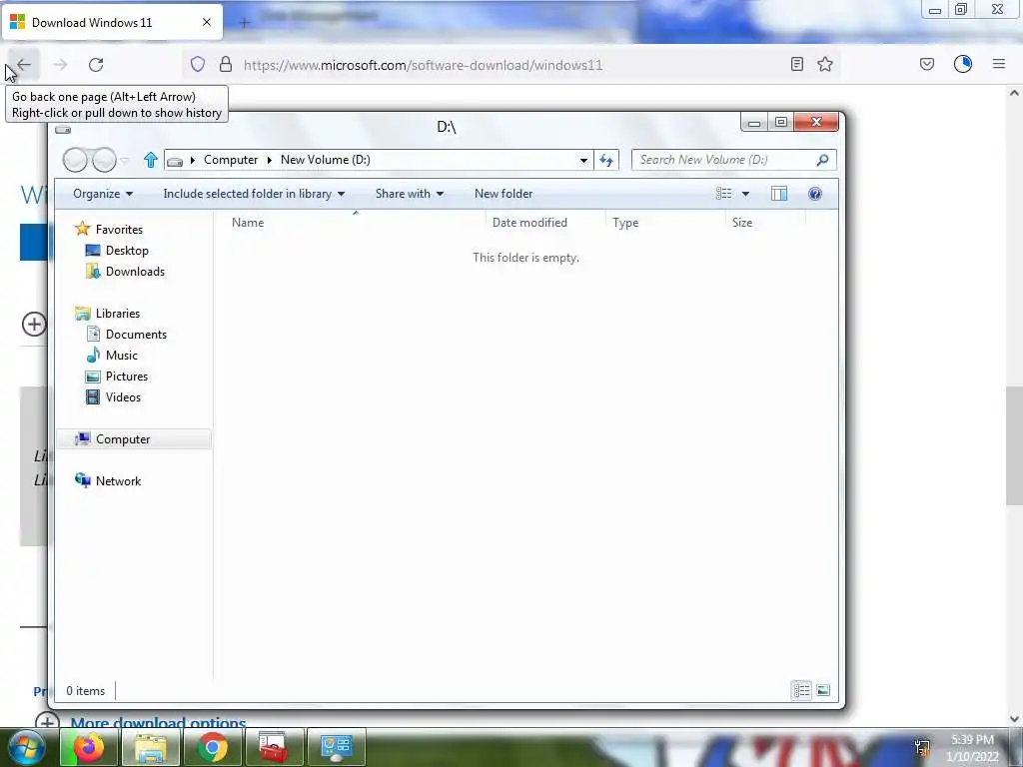Image resolution: width=1023 pixels, height=767 pixels.
Task: Reload the Microsoft page in Firefox
Action: [x=96, y=65]
